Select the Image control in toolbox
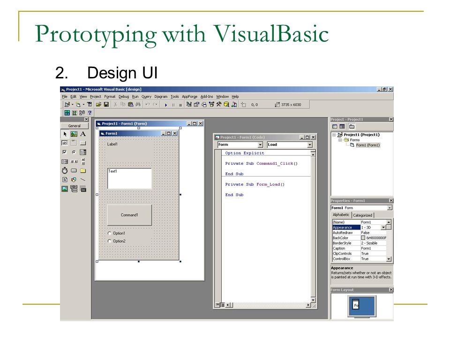 tap(65, 189)
